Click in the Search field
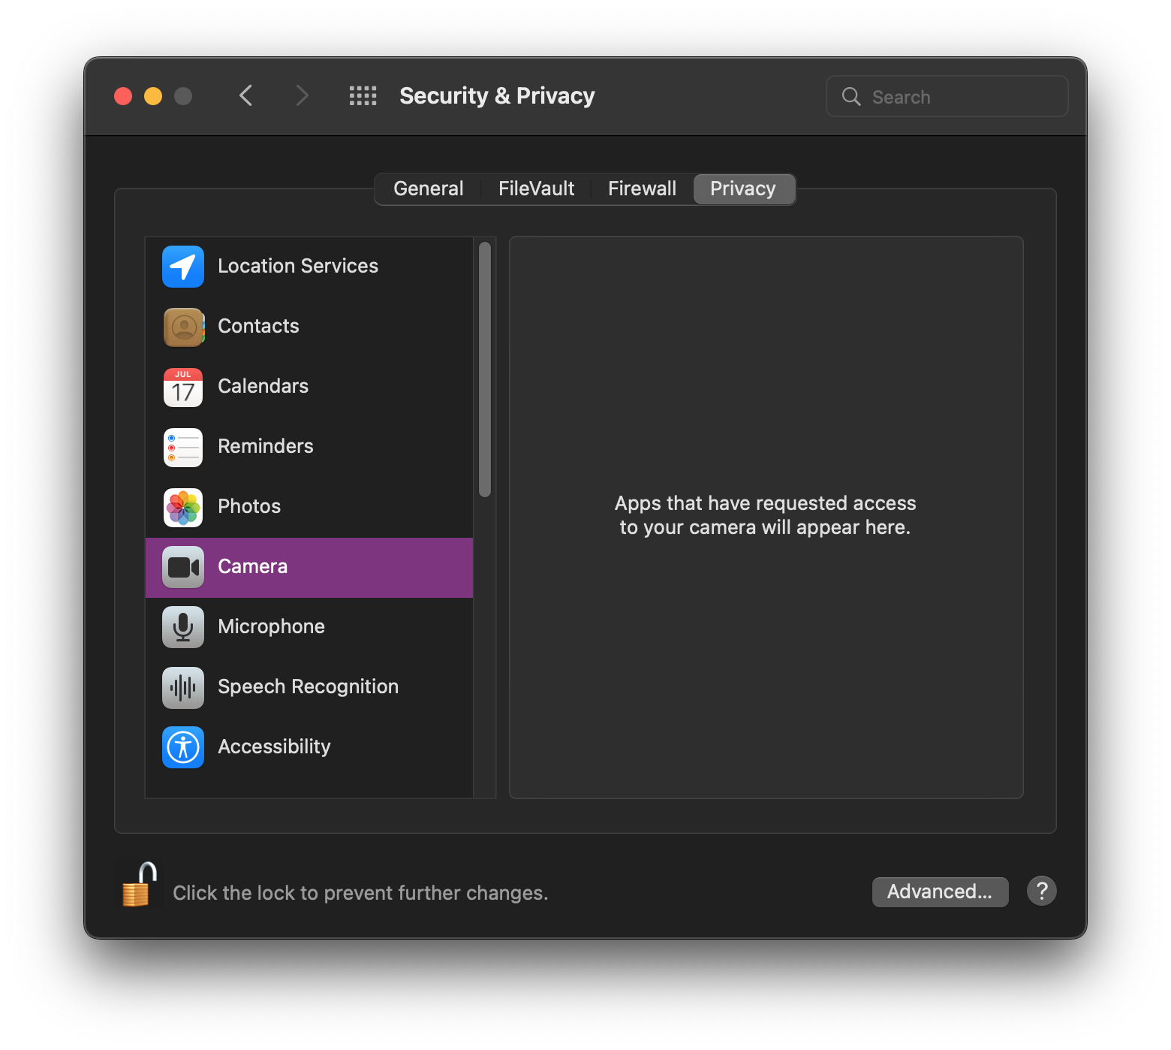Screen dimensions: 1171x1050 [947, 96]
